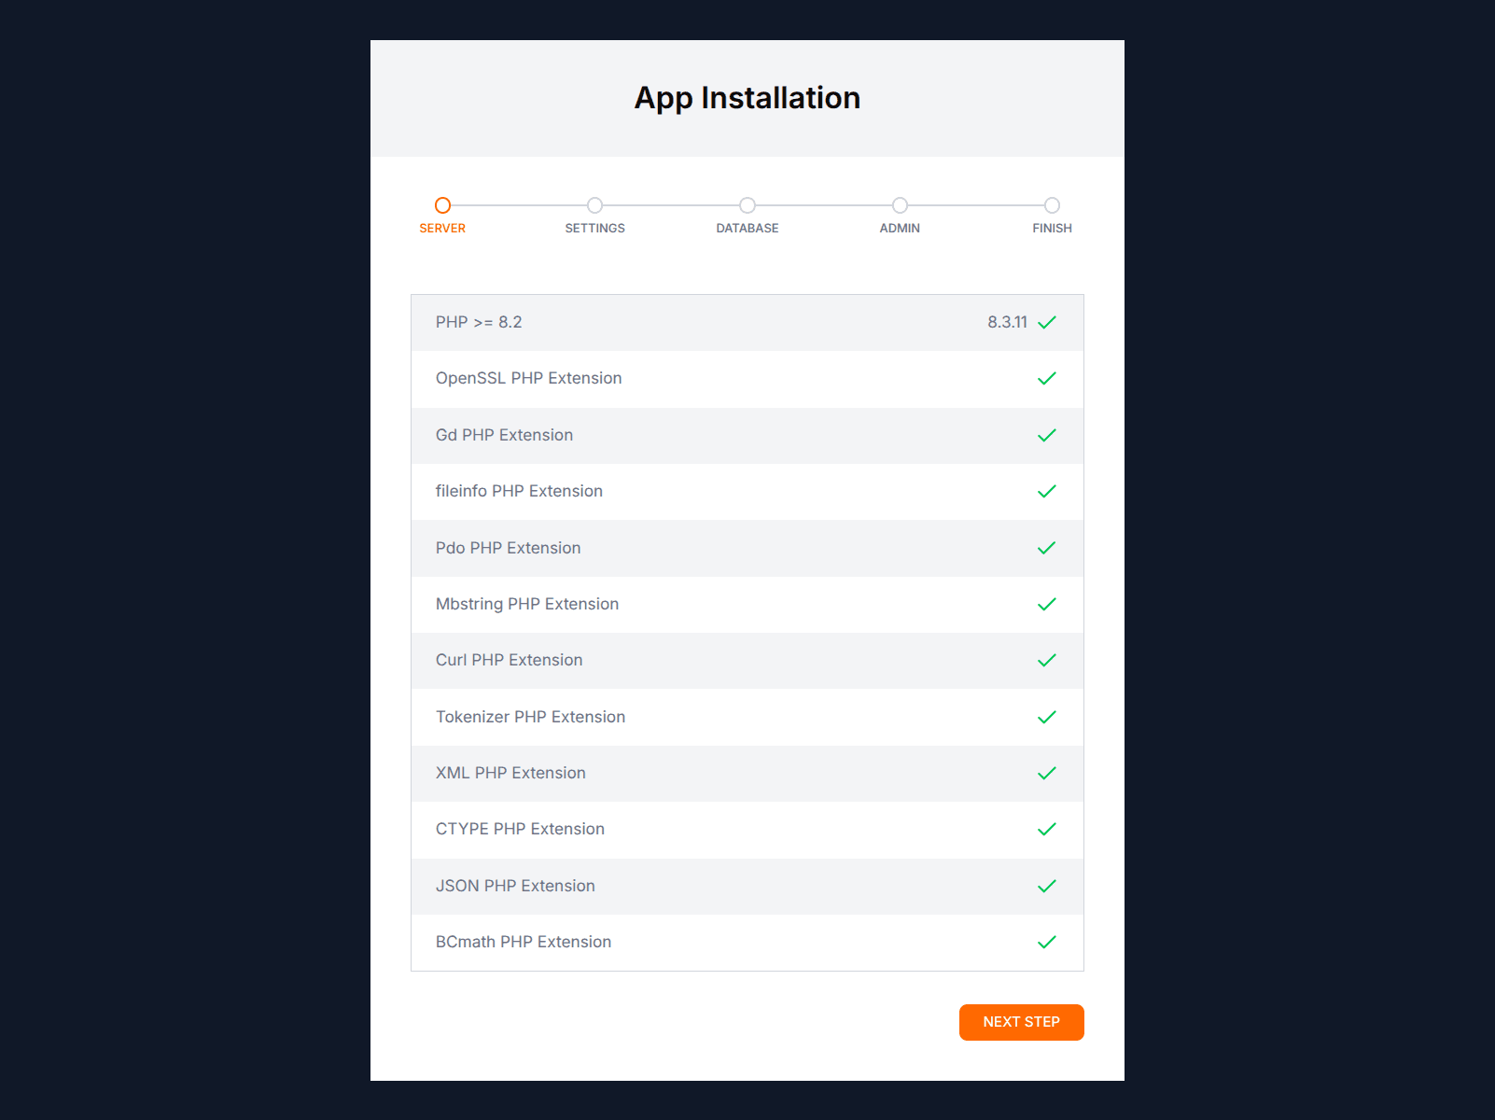Go to the Finish step label

[1052, 229]
